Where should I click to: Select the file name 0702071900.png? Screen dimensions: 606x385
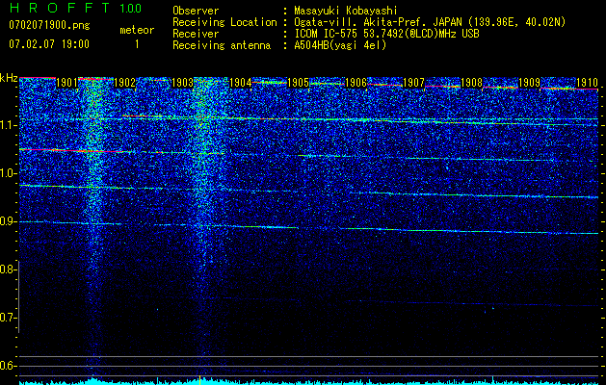click(49, 26)
